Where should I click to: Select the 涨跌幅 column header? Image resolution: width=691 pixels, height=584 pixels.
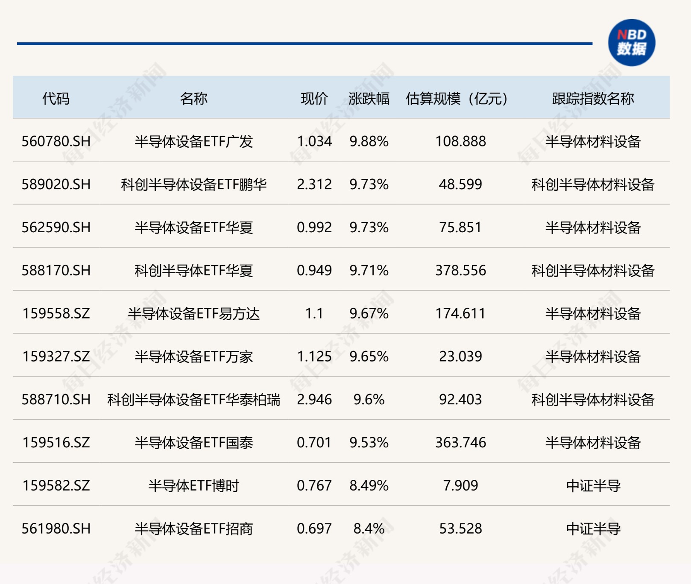point(369,99)
